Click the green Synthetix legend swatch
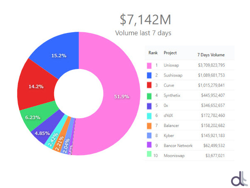 point(149,96)
